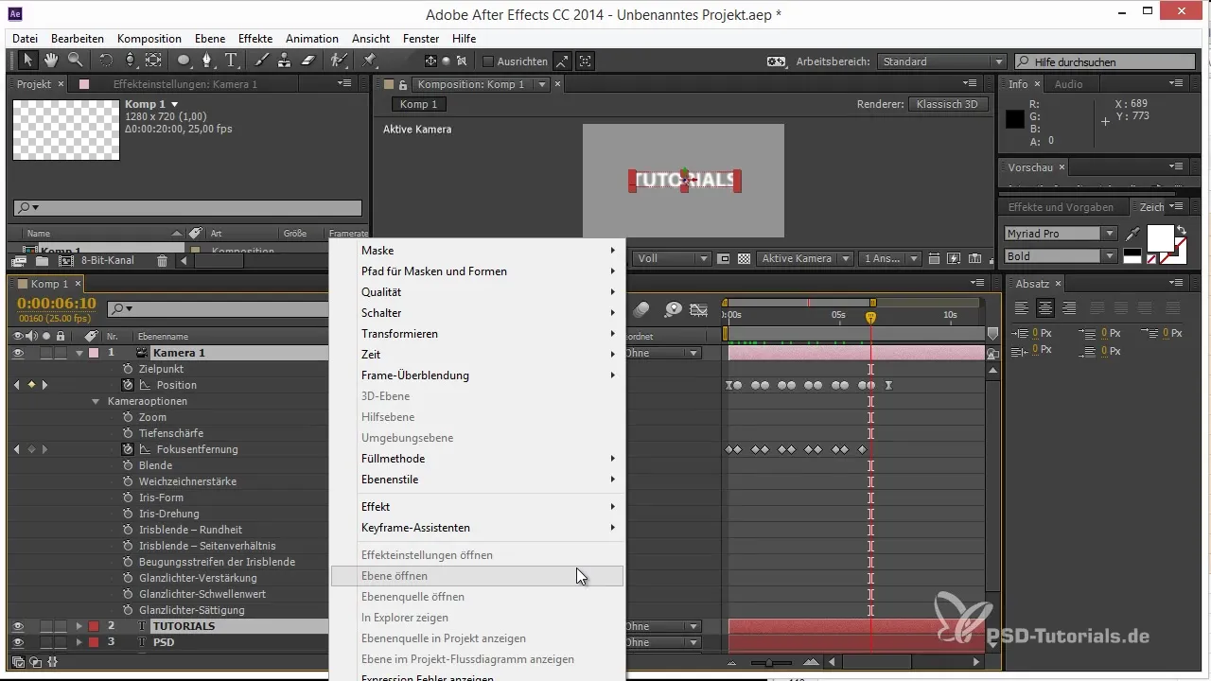The height and width of the screenshot is (681, 1211).
Task: Enable the Blende property stopwatch
Action: click(x=128, y=465)
